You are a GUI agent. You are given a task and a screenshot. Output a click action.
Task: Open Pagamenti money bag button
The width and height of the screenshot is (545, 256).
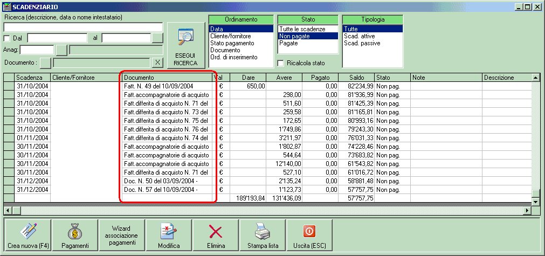pyautogui.click(x=75, y=236)
